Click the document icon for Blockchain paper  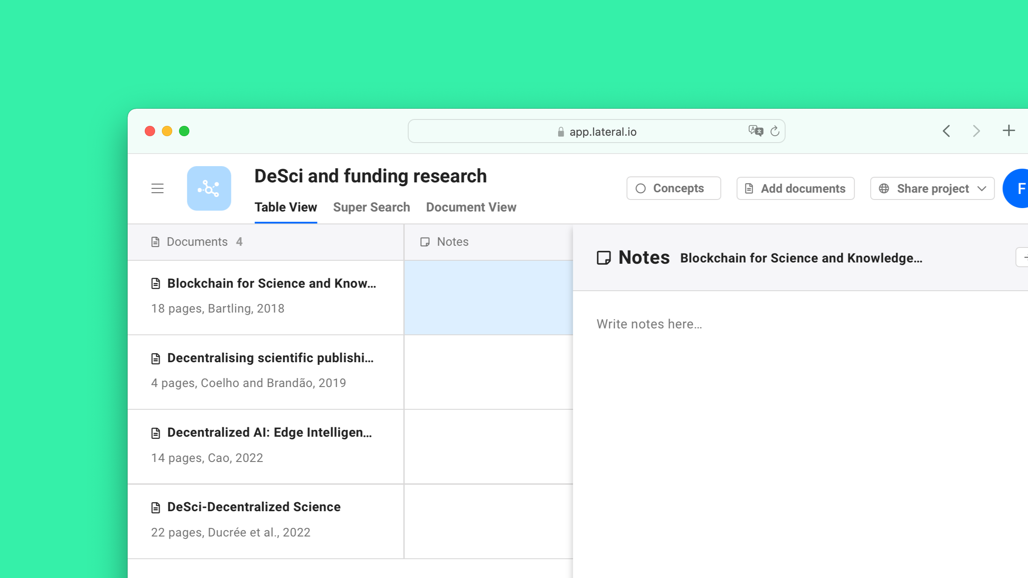tap(155, 283)
